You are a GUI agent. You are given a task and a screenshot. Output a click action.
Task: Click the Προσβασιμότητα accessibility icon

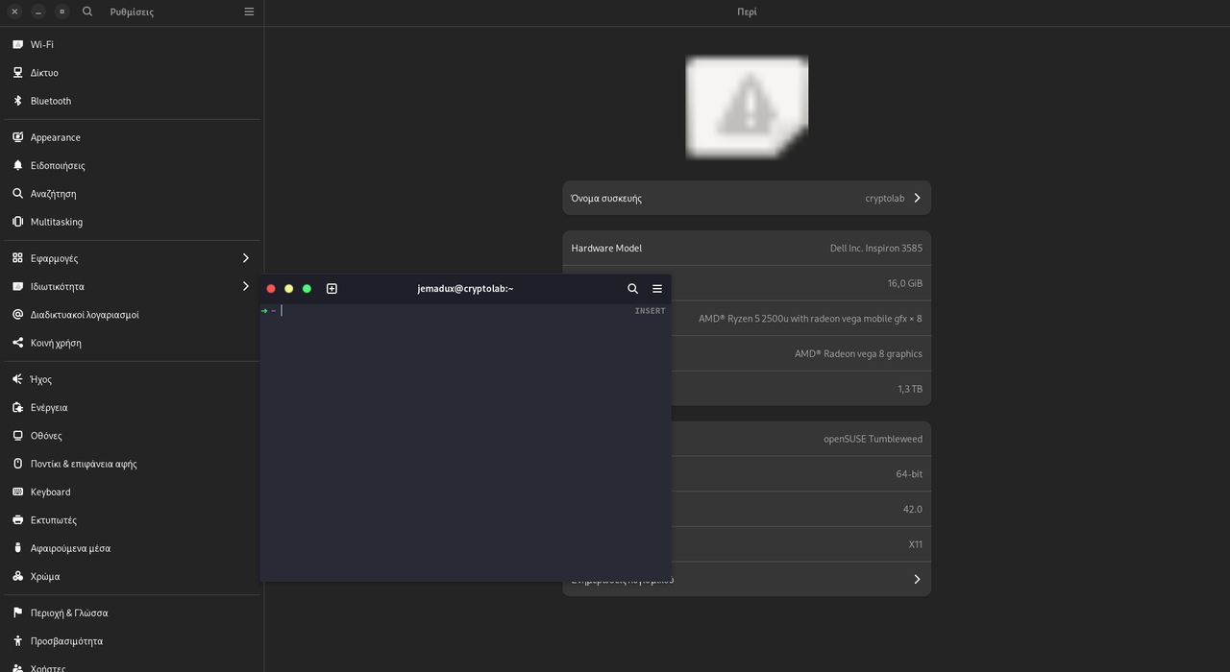(x=17, y=641)
